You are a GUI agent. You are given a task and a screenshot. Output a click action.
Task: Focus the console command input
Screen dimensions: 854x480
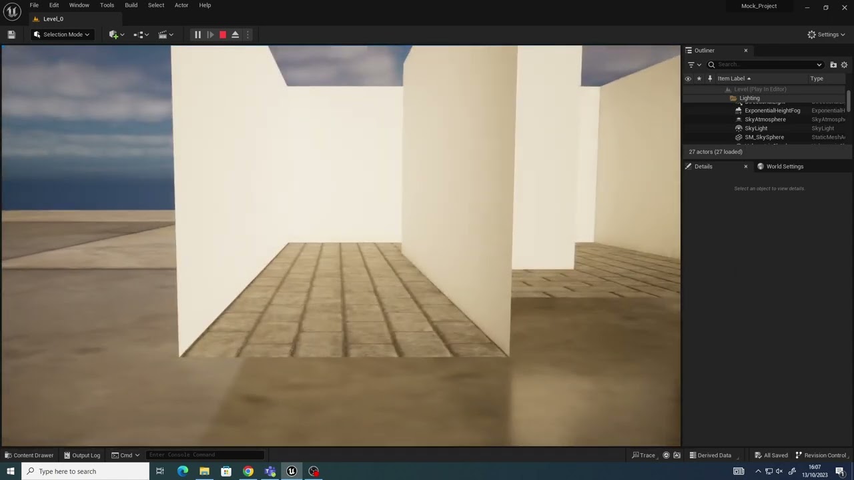205,455
